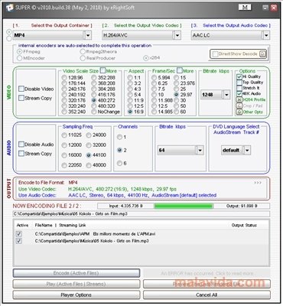Screen dimensions: 283x306
Task: Uncheck the APM avi file active box
Action: (x=18, y=234)
